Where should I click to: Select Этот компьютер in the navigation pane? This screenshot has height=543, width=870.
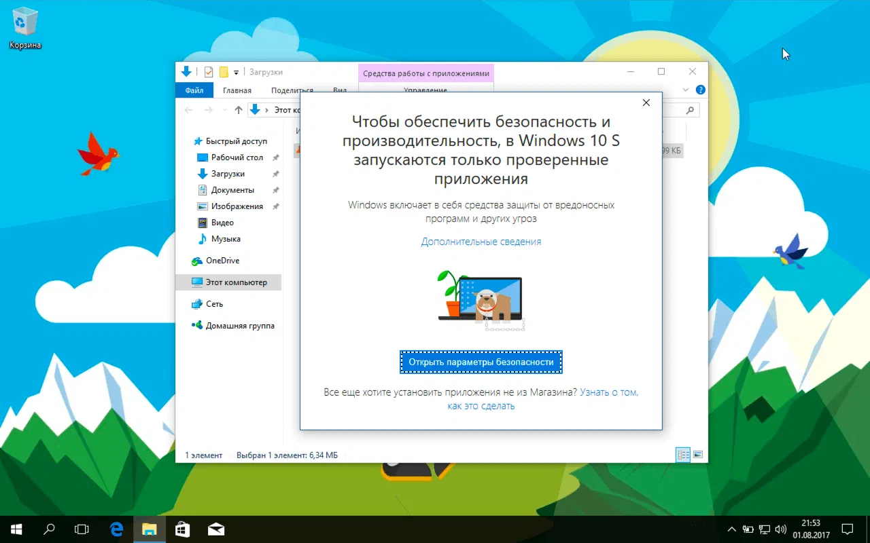pos(229,282)
